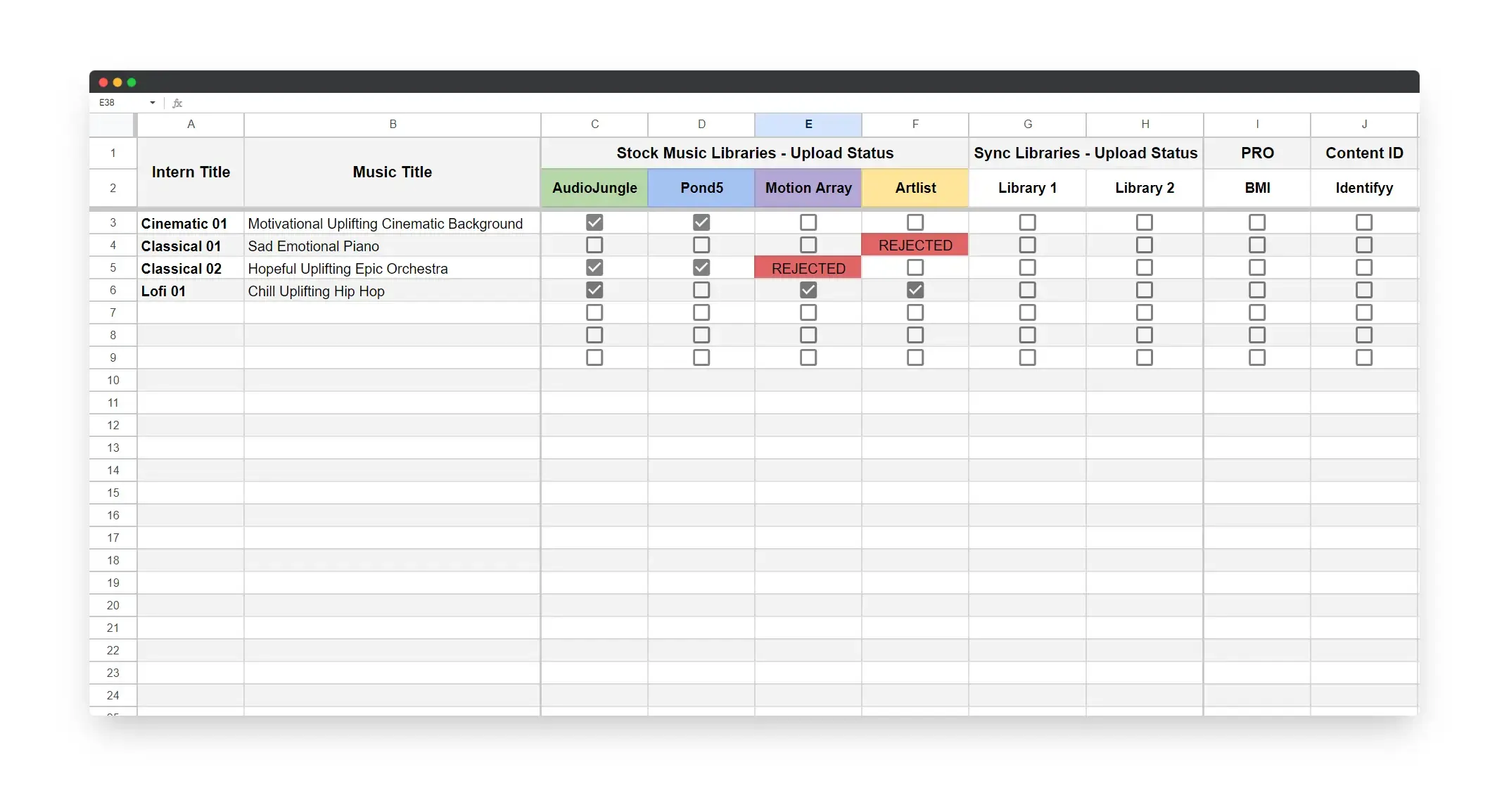The image size is (1509, 786).
Task: Click Stock Music Libraries - Upload Status header
Action: (x=755, y=153)
